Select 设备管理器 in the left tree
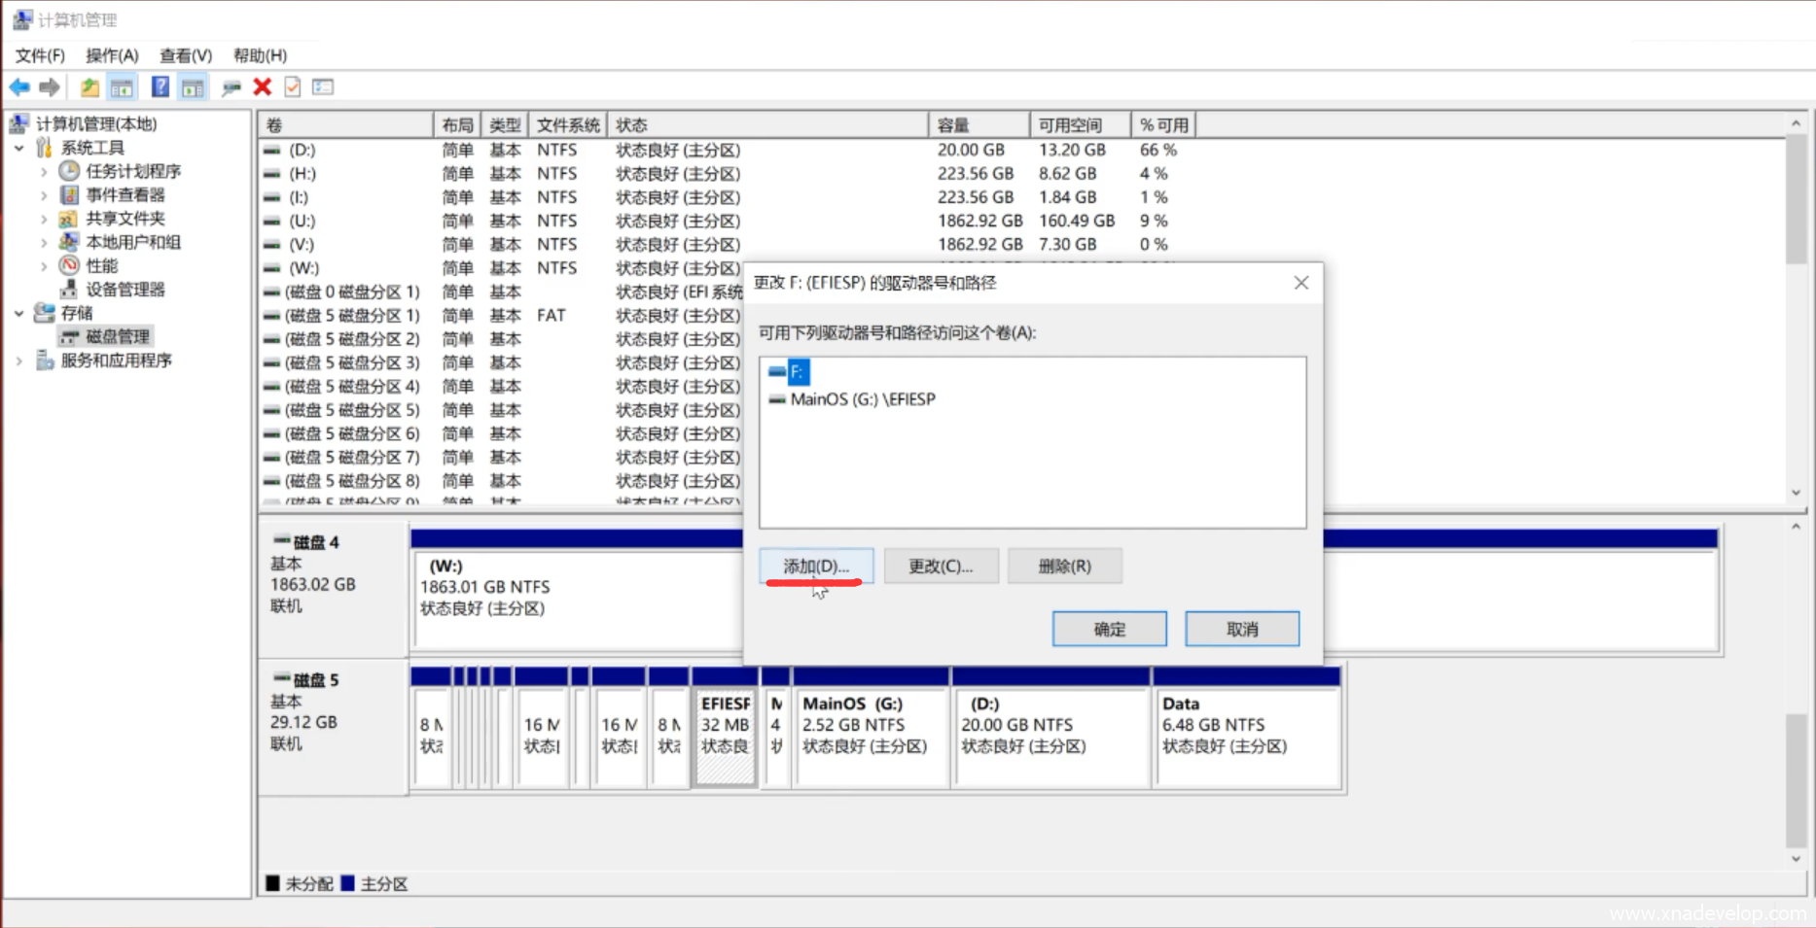 pyautogui.click(x=125, y=290)
